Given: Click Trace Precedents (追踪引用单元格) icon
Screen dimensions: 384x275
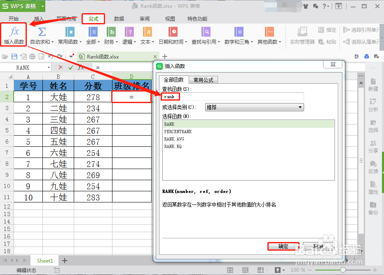Looking at the screenshot, I should (x=346, y=30).
